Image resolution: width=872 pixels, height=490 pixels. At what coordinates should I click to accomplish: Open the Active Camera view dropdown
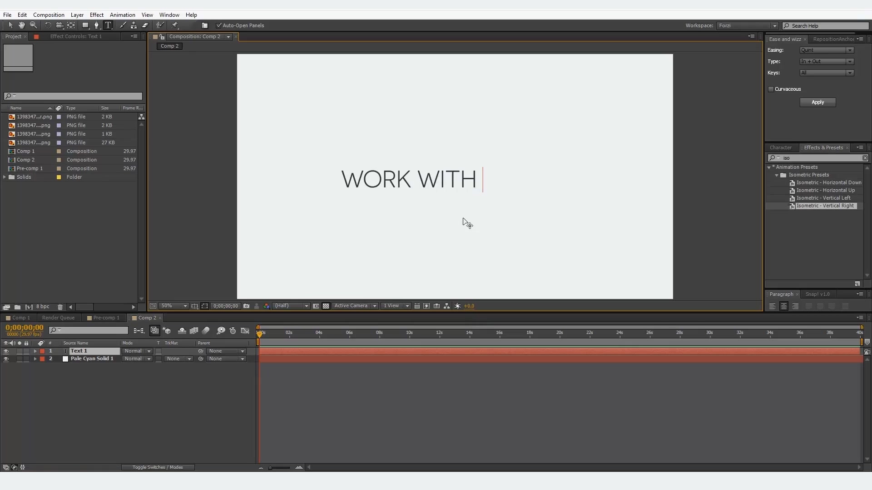point(355,306)
